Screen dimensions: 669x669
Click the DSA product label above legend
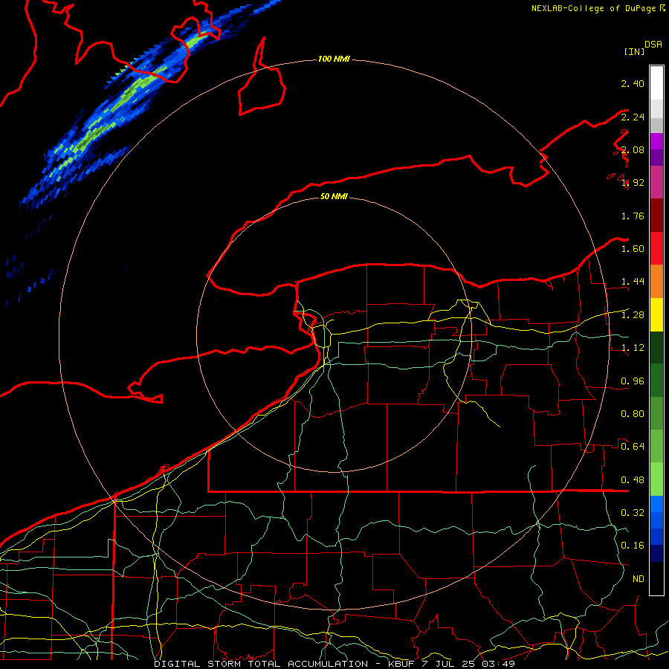653,45
